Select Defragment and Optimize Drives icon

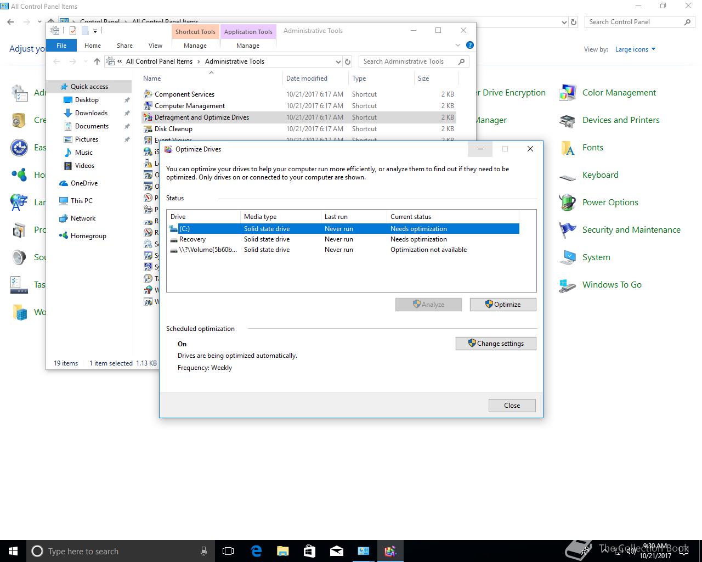coord(148,117)
